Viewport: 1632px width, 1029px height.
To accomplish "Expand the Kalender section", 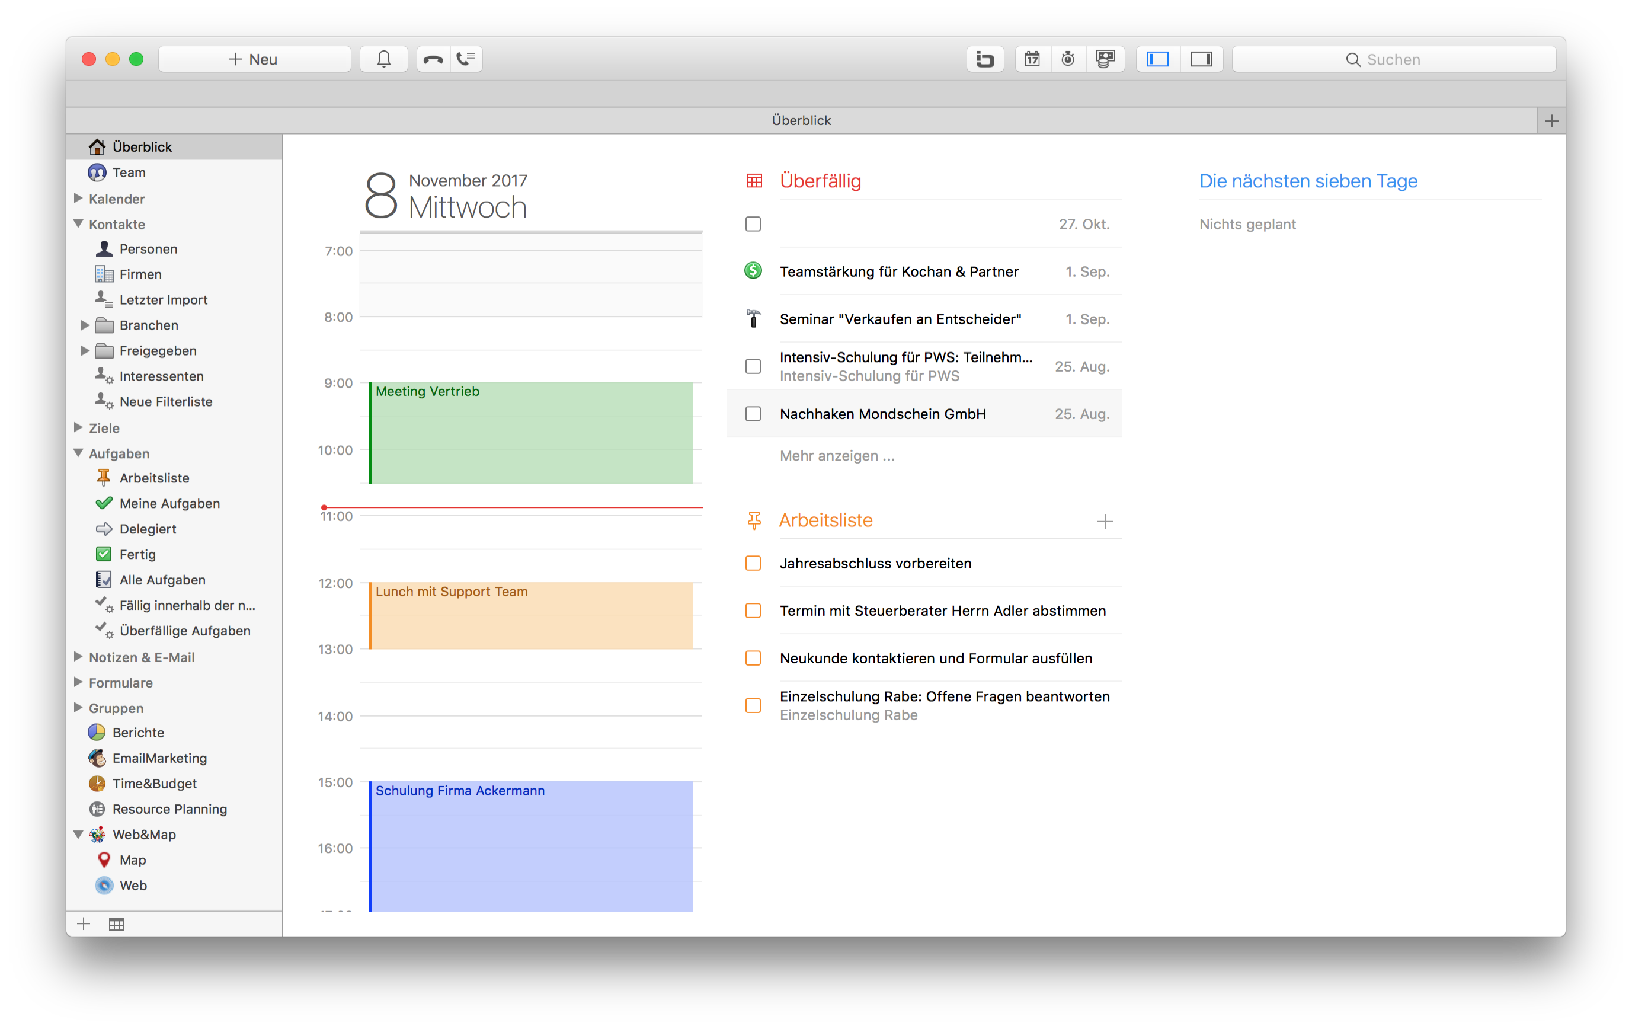I will coord(78,199).
